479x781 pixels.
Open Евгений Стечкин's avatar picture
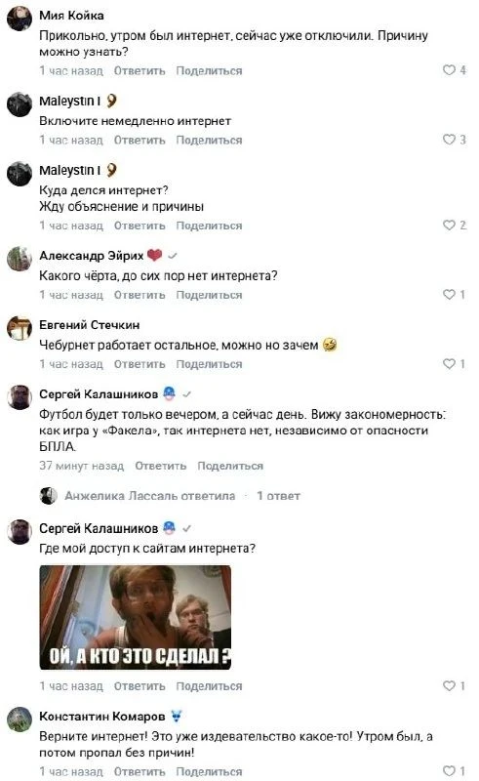point(20,328)
